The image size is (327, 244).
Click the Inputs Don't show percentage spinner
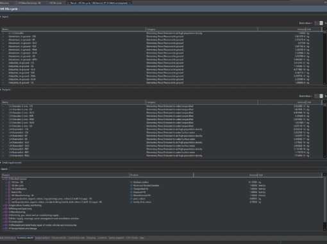click(319, 23)
